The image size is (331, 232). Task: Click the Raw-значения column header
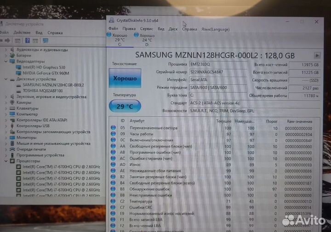tap(299, 121)
